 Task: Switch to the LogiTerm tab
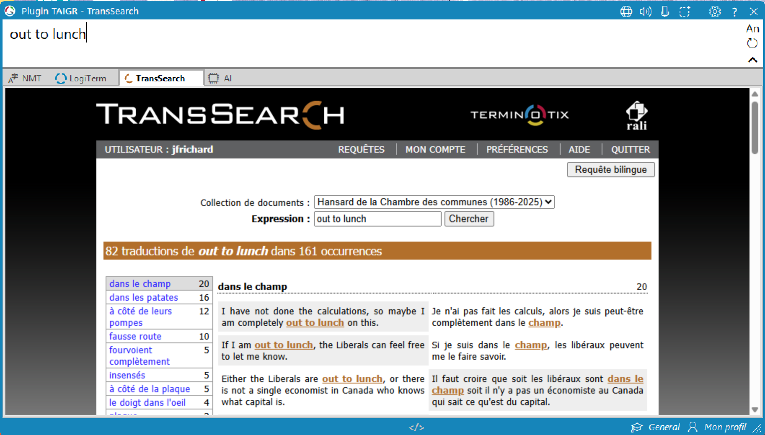pos(81,78)
